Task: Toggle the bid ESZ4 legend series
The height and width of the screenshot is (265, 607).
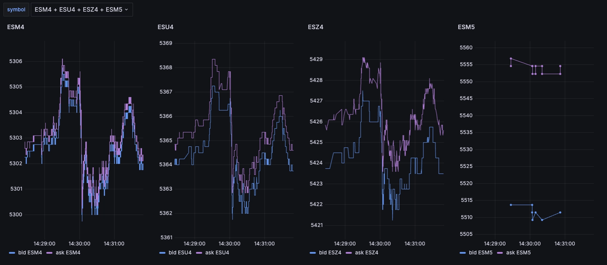Action: pyautogui.click(x=330, y=253)
